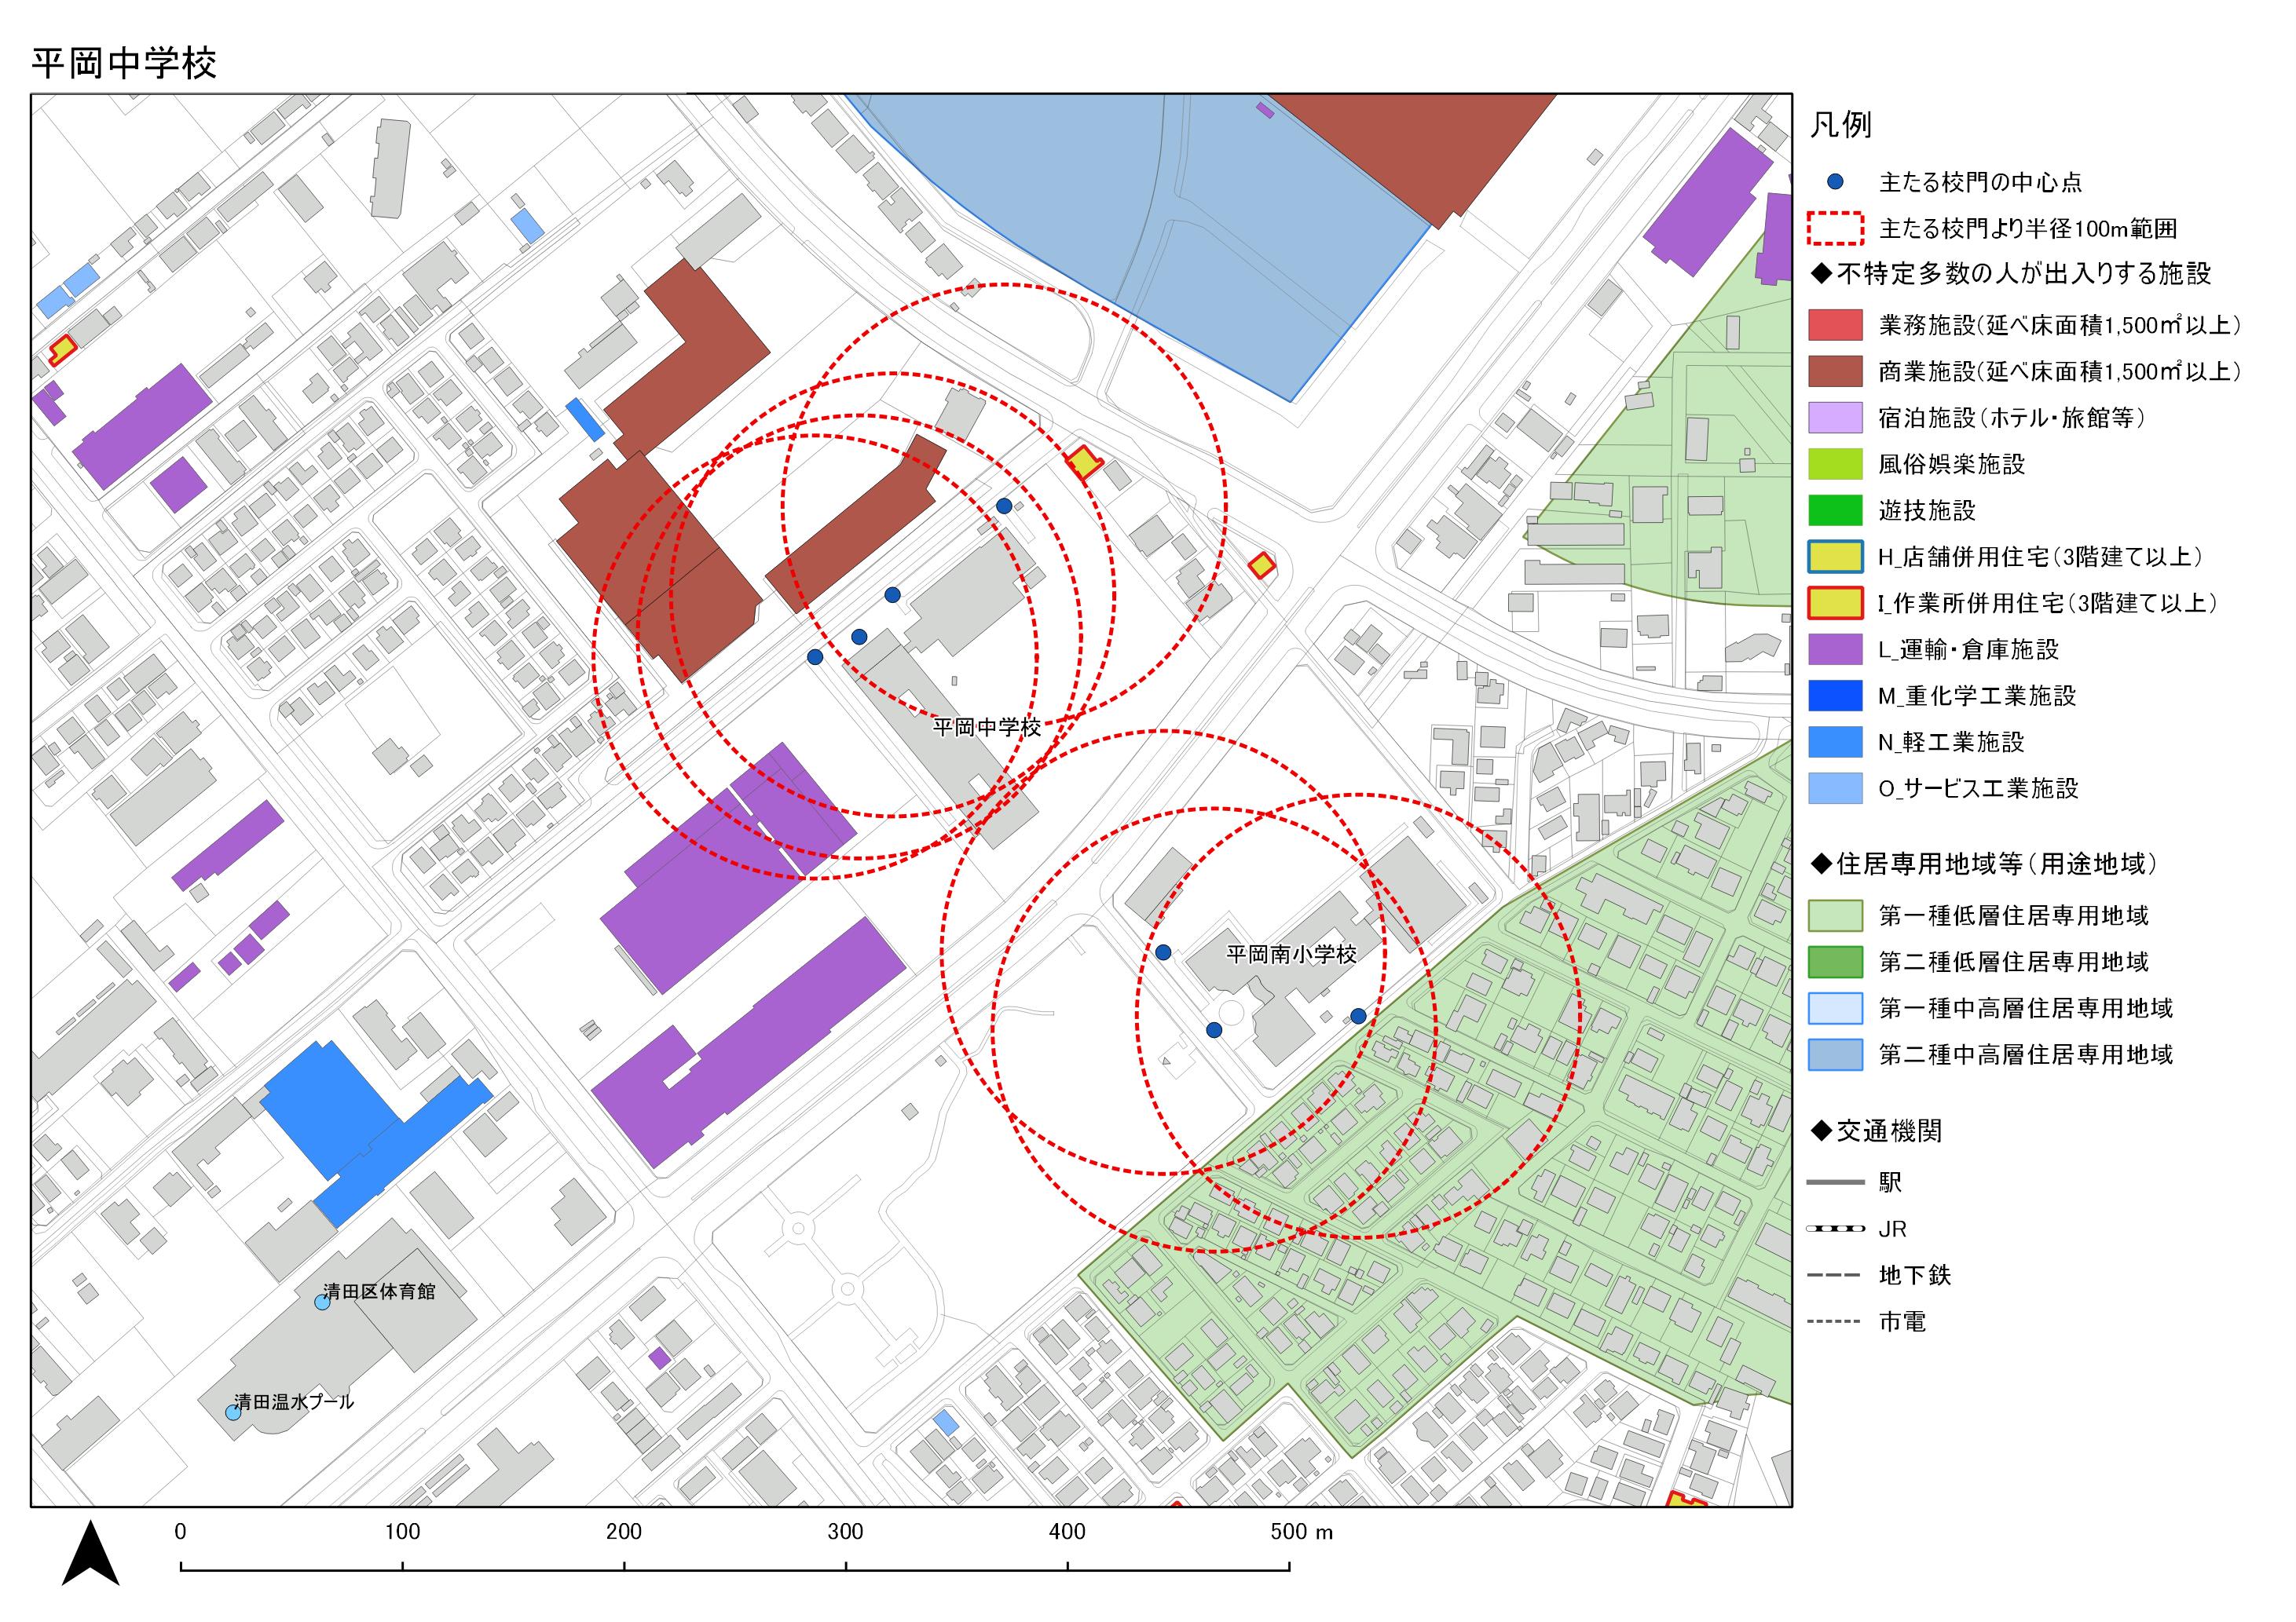This screenshot has height=1622, width=2296.
Task: Click the 200 mark on the scale bar
Action: pyautogui.click(x=624, y=1532)
